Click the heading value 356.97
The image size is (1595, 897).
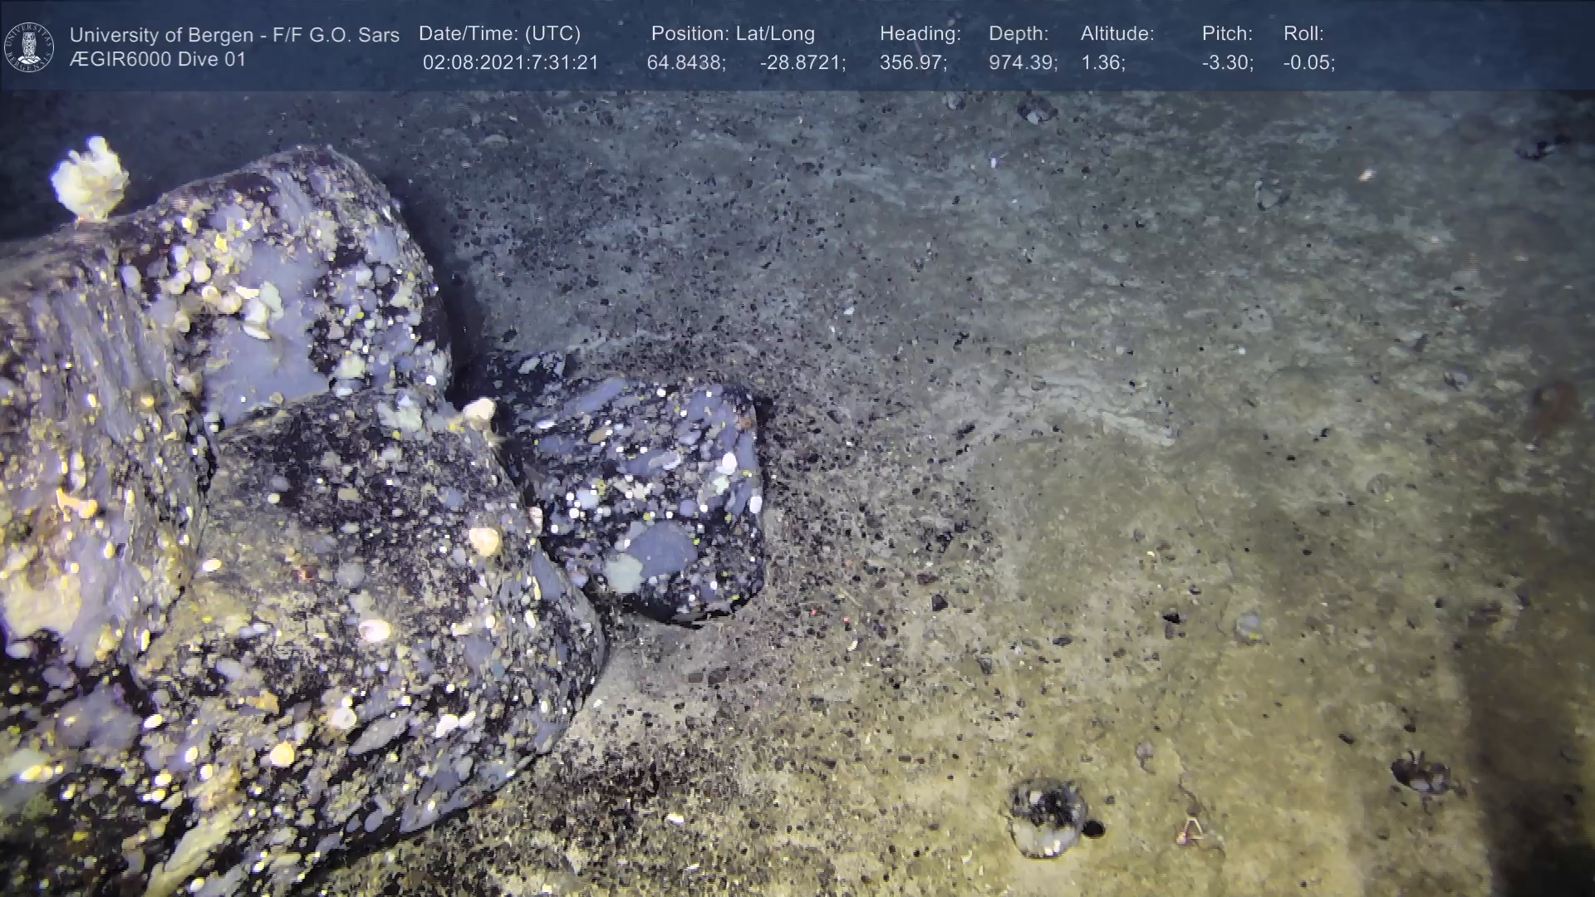(912, 63)
